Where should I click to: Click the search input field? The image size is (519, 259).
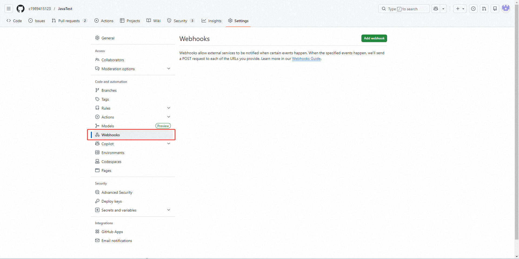pos(404,9)
